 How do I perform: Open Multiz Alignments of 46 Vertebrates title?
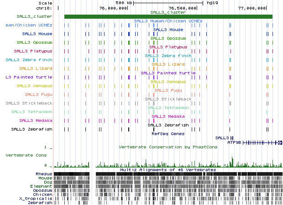[x=168, y=169]
